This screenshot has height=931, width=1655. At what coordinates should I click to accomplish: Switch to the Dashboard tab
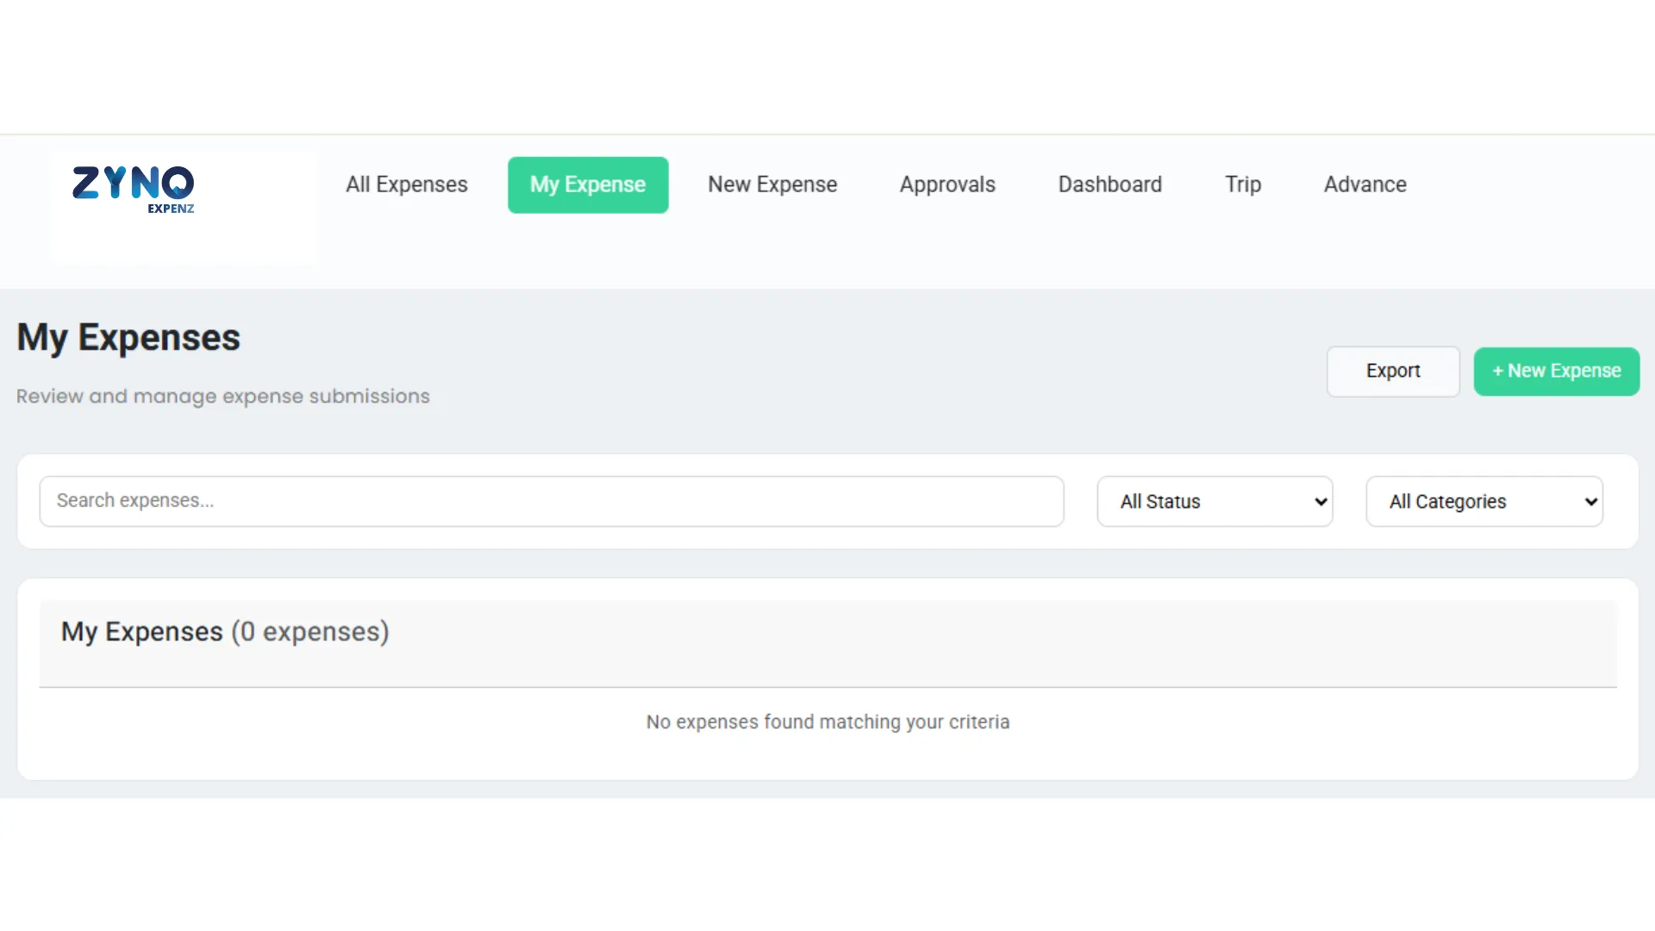pos(1110,184)
